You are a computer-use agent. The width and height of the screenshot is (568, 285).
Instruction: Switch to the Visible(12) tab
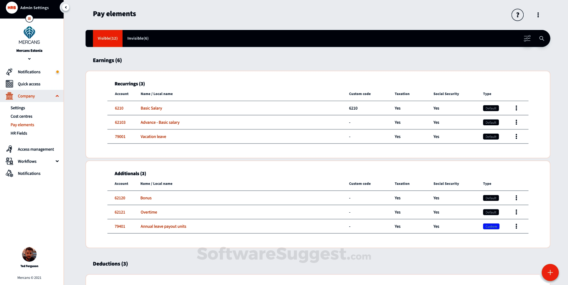coord(108,39)
